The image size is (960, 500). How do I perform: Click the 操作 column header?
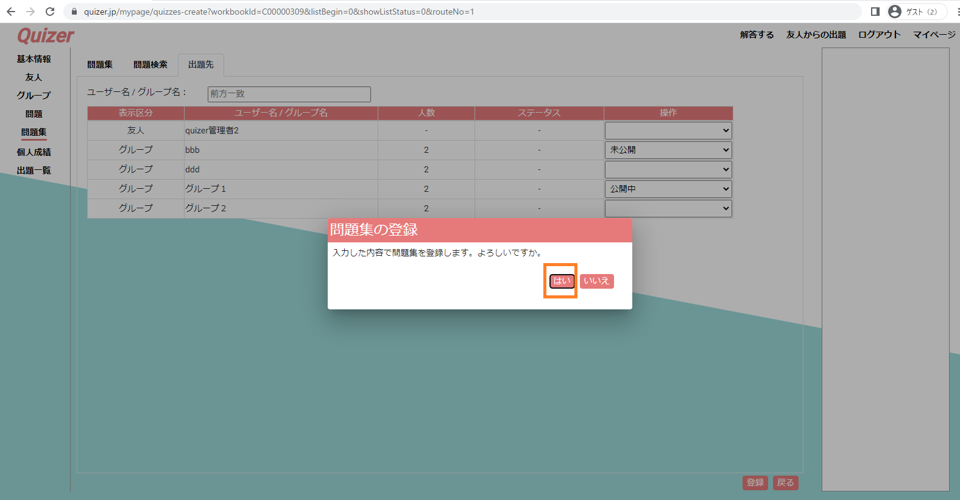pos(668,113)
